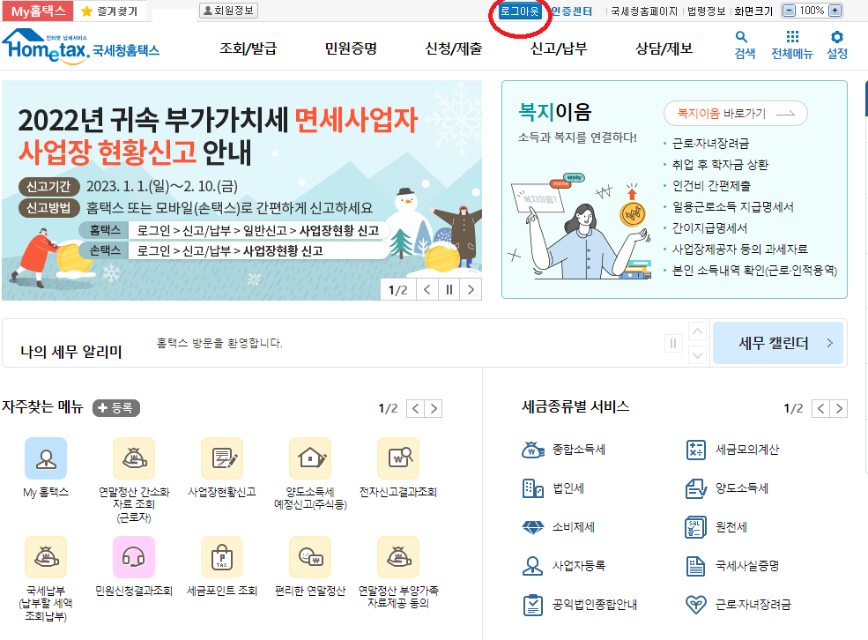Open the 전자신고결과조회 icon

pyautogui.click(x=398, y=458)
